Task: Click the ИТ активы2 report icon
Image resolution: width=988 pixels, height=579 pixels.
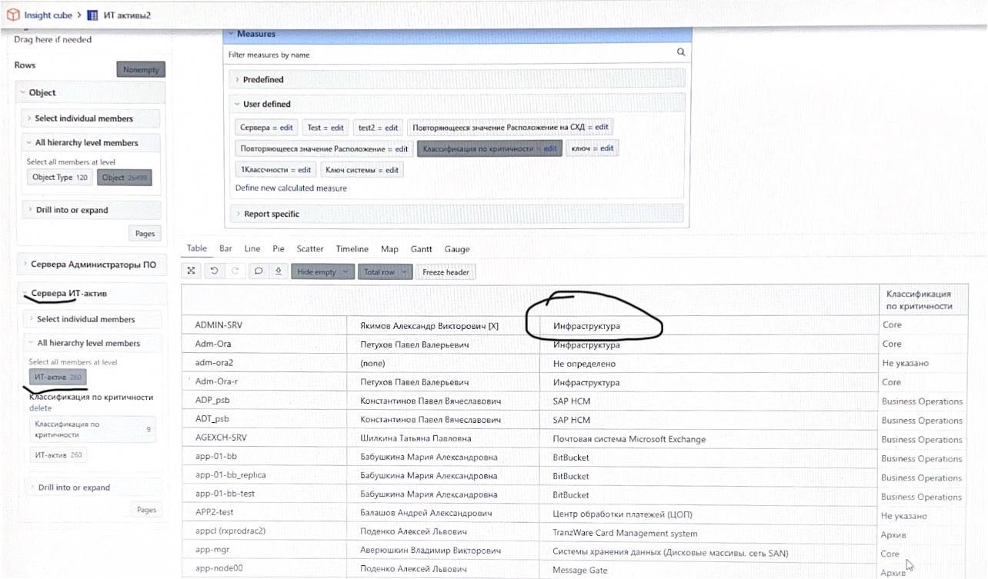Action: click(92, 15)
